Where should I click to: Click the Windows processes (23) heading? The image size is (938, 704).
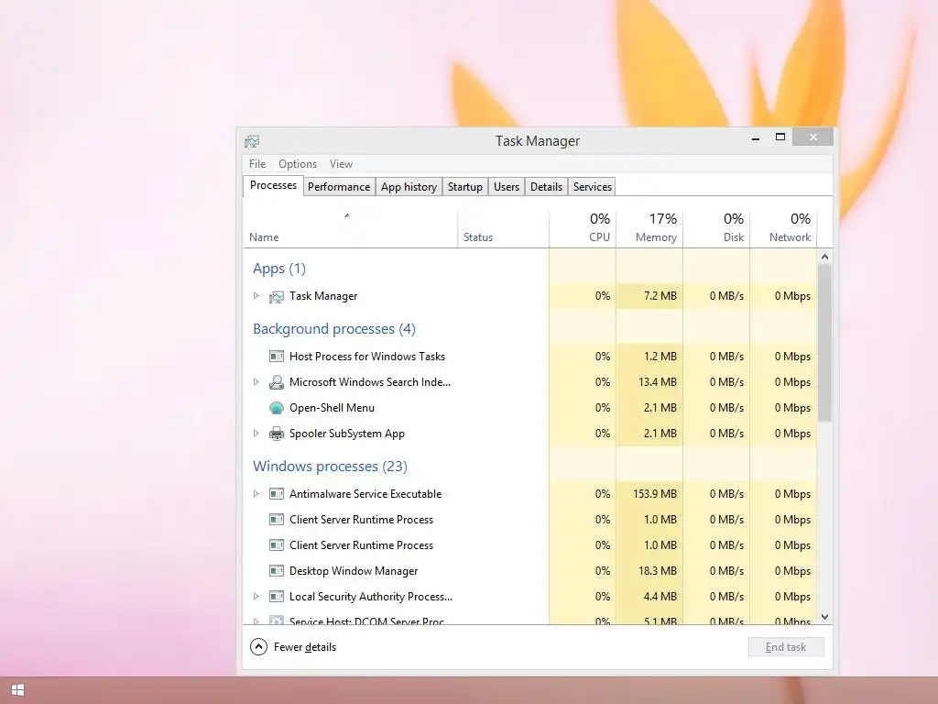pos(330,467)
